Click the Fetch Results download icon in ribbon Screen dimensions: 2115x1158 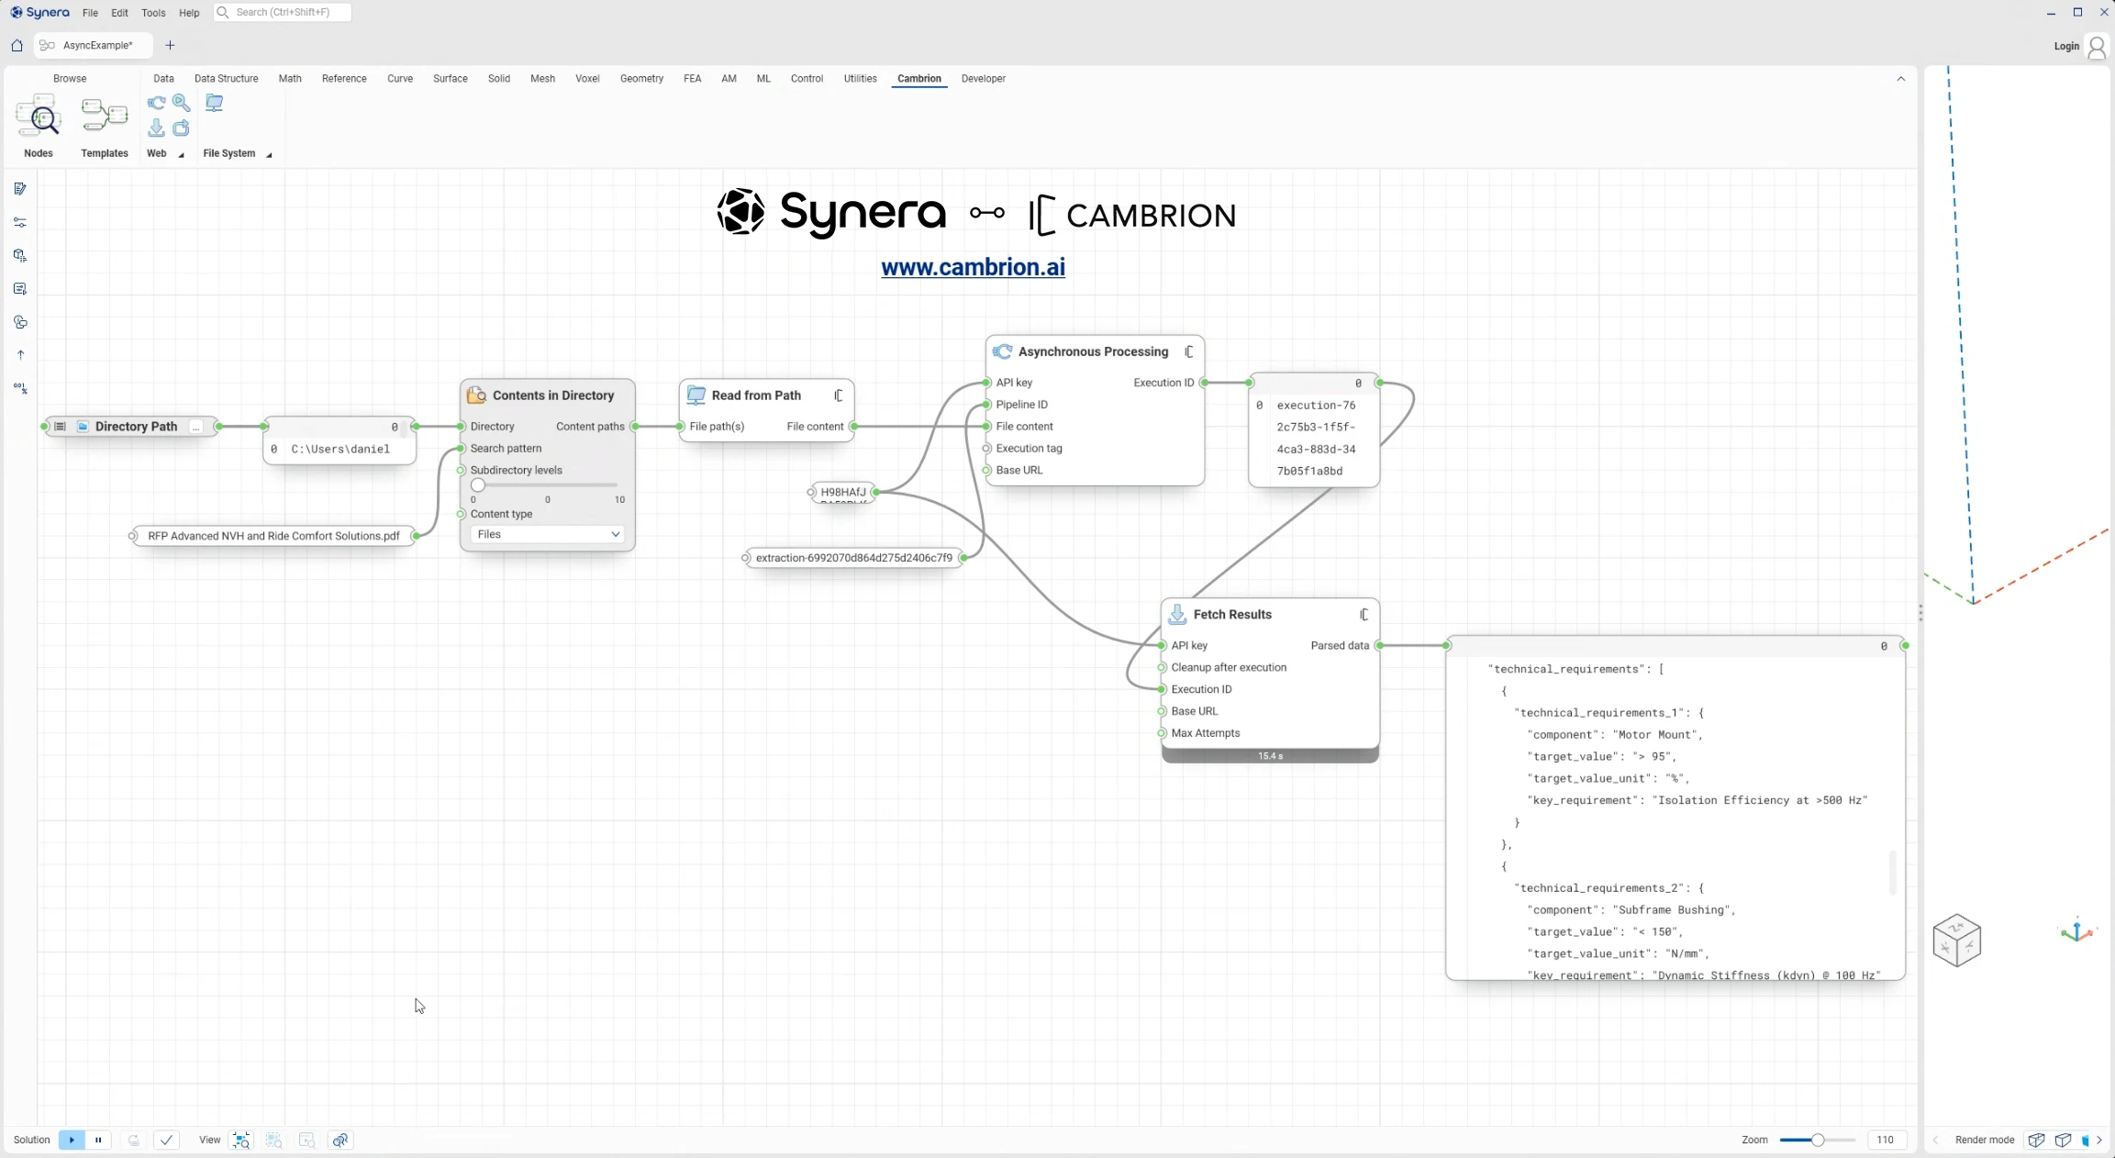157,128
